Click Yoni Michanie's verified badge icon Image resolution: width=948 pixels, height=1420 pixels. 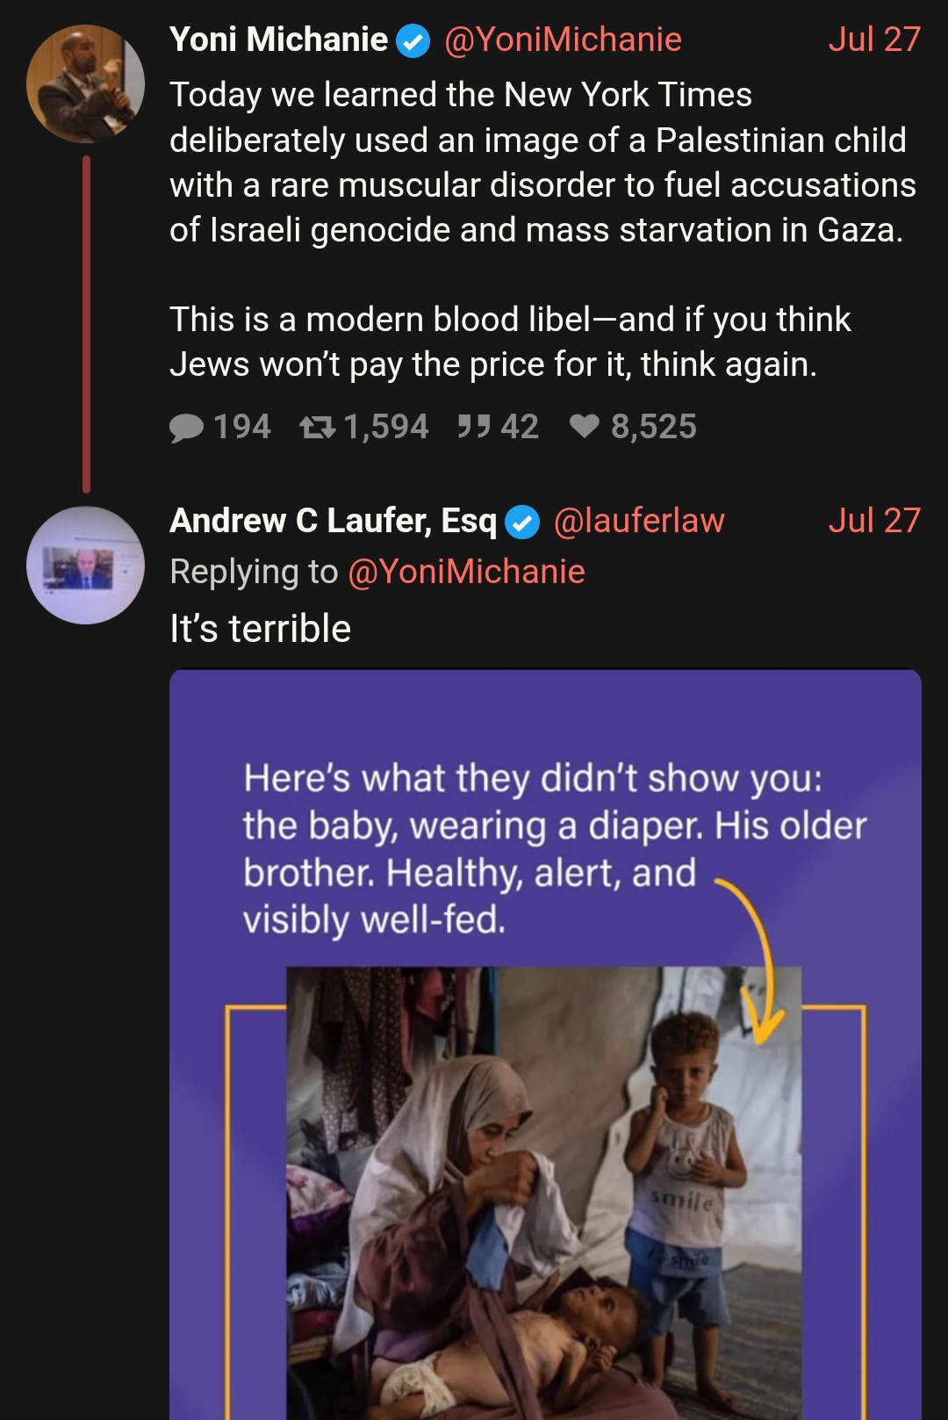[x=413, y=41]
